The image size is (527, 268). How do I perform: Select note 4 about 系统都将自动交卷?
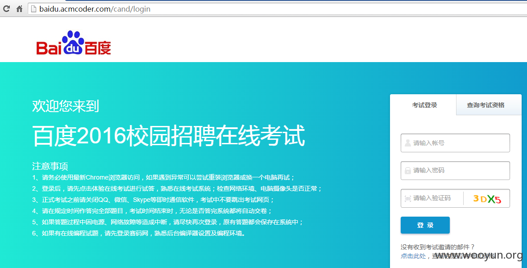152,211
